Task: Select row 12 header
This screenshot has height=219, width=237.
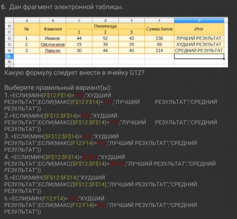Action: [x=9, y=38]
